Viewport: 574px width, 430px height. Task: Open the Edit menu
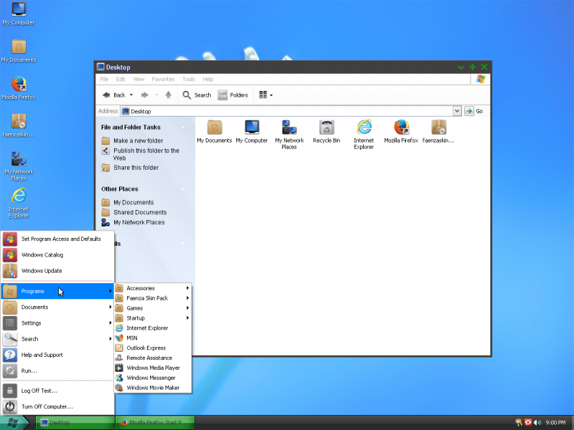point(121,79)
